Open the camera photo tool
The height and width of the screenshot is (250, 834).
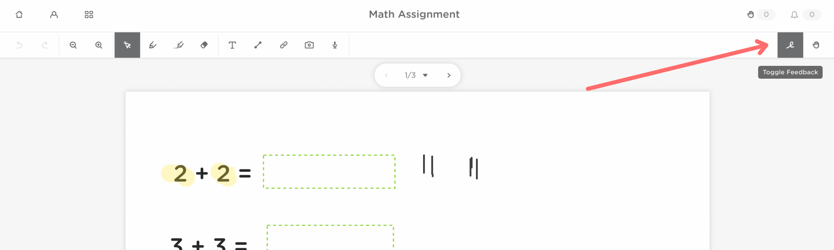pos(309,45)
